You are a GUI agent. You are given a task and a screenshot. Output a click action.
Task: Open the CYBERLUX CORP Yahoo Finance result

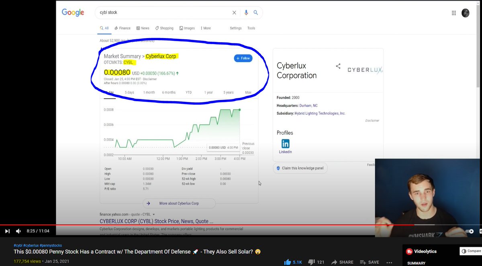(x=156, y=221)
